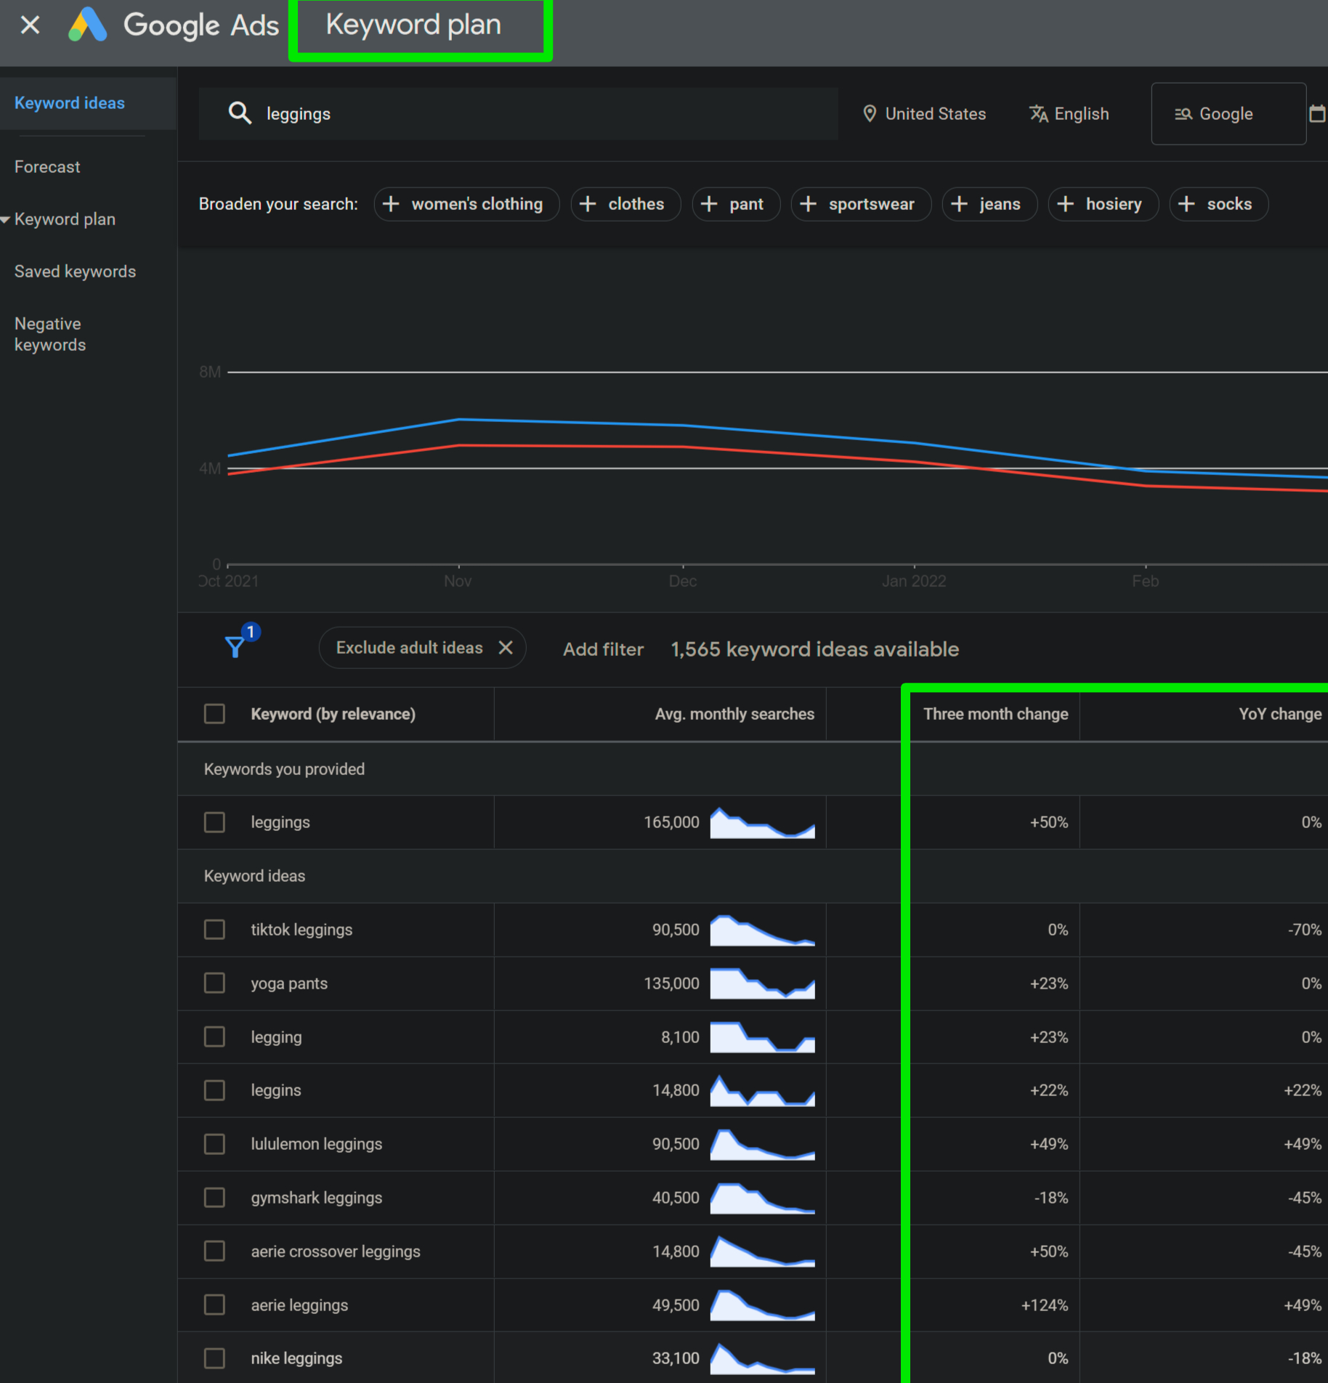Click yoga pants trend sparkline
Screen dimensions: 1328x1383
[x=762, y=983]
